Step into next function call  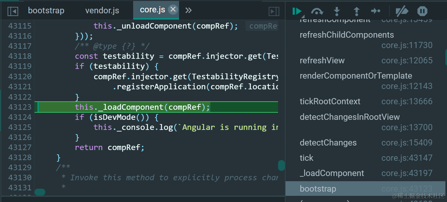point(337,11)
